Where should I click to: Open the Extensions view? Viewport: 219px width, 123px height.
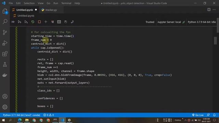coord(5,54)
